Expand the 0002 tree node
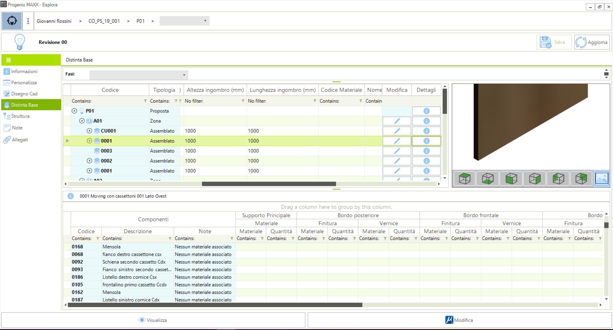 (x=89, y=161)
